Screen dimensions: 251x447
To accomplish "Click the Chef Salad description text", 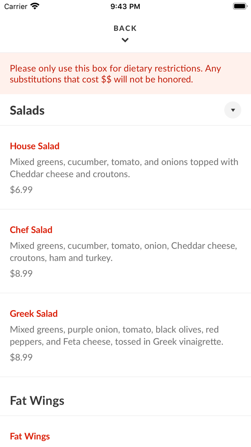I will coord(123,252).
